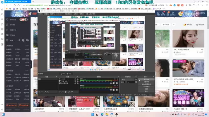This screenshot has width=209, height=117.
Task: Open microphone/Aux audio settings gear
Action: (117, 83)
